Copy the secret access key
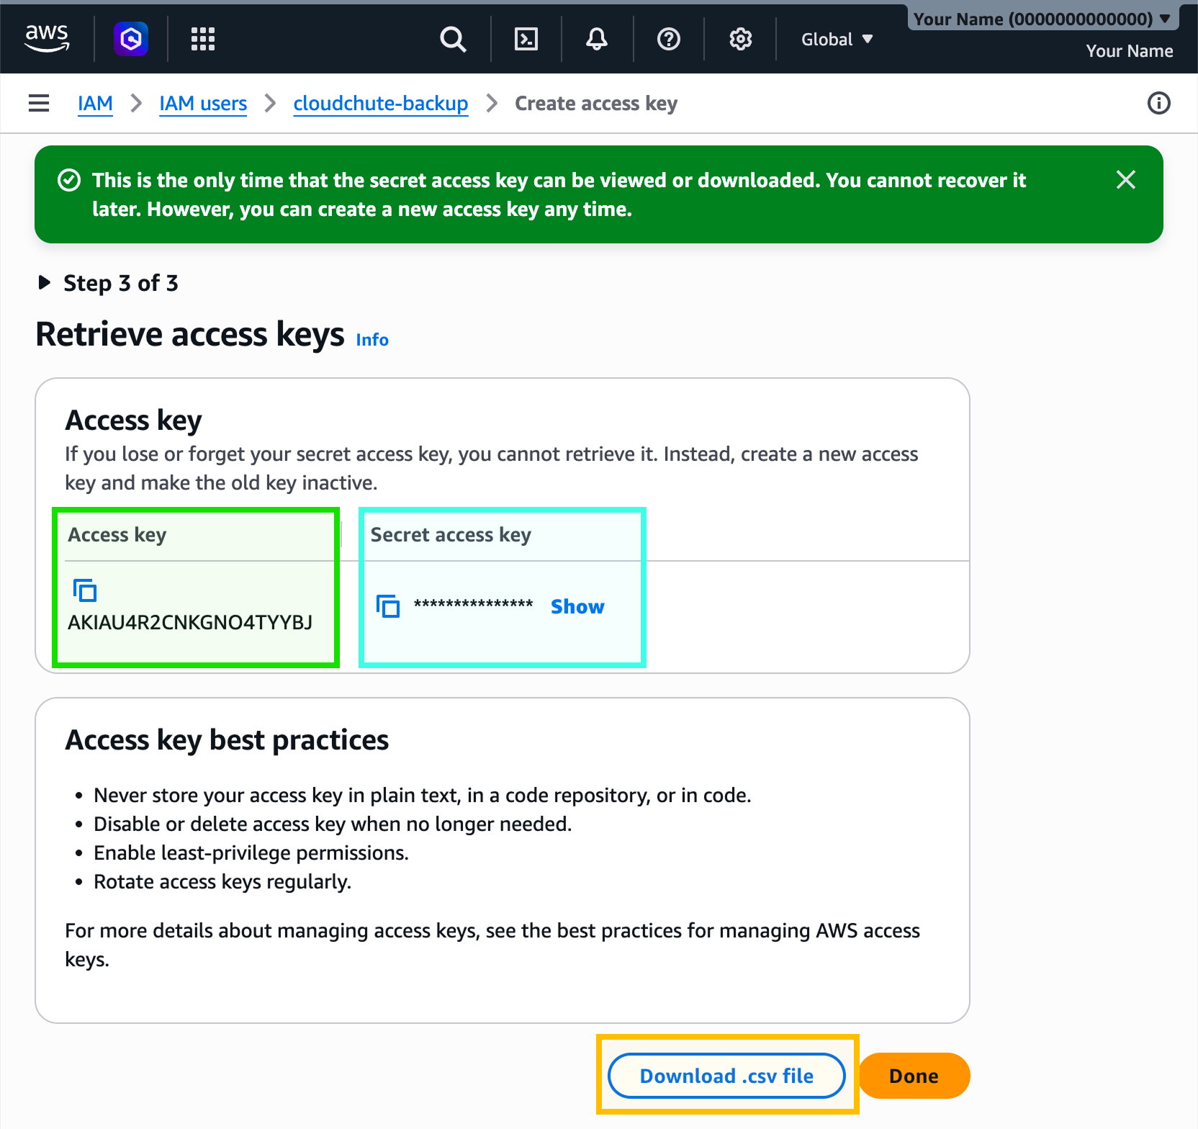Screen dimensions: 1198x1129 click(x=388, y=606)
